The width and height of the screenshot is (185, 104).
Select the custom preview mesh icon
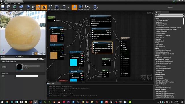tap(44, 54)
